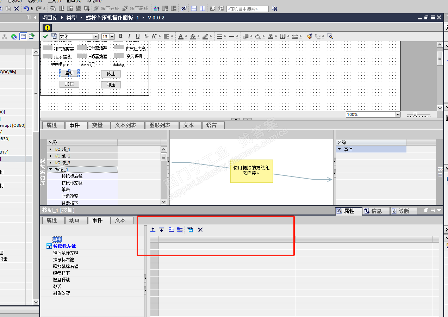Open the 100% zoom level dropdown
Screen dimensions: 448x317
pos(398,114)
